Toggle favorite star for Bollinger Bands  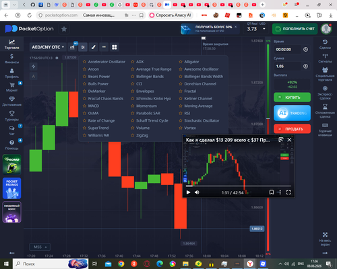(133, 77)
